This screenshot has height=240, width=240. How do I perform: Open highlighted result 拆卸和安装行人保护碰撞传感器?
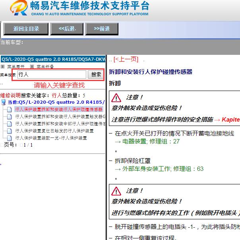59,109
